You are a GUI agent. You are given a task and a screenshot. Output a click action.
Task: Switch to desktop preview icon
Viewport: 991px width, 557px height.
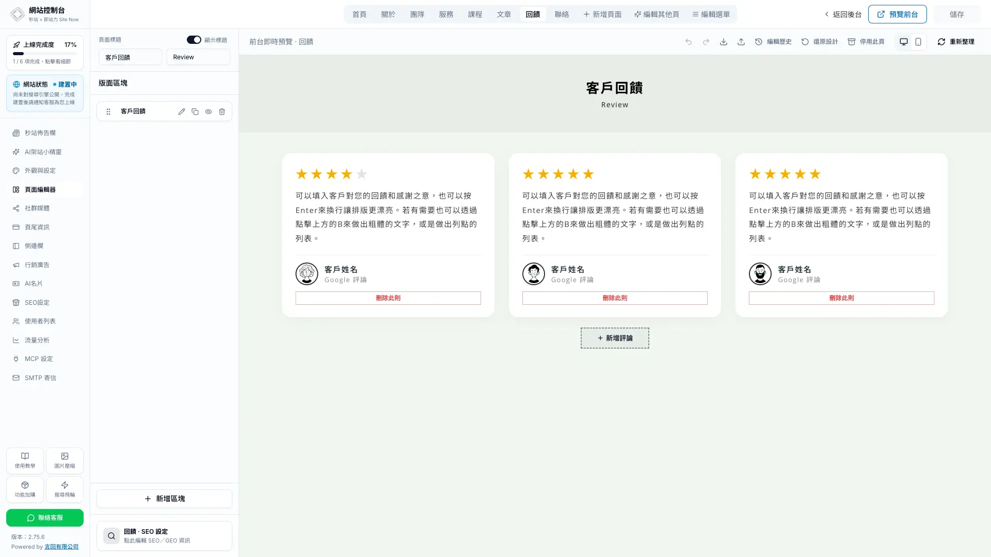coord(904,42)
